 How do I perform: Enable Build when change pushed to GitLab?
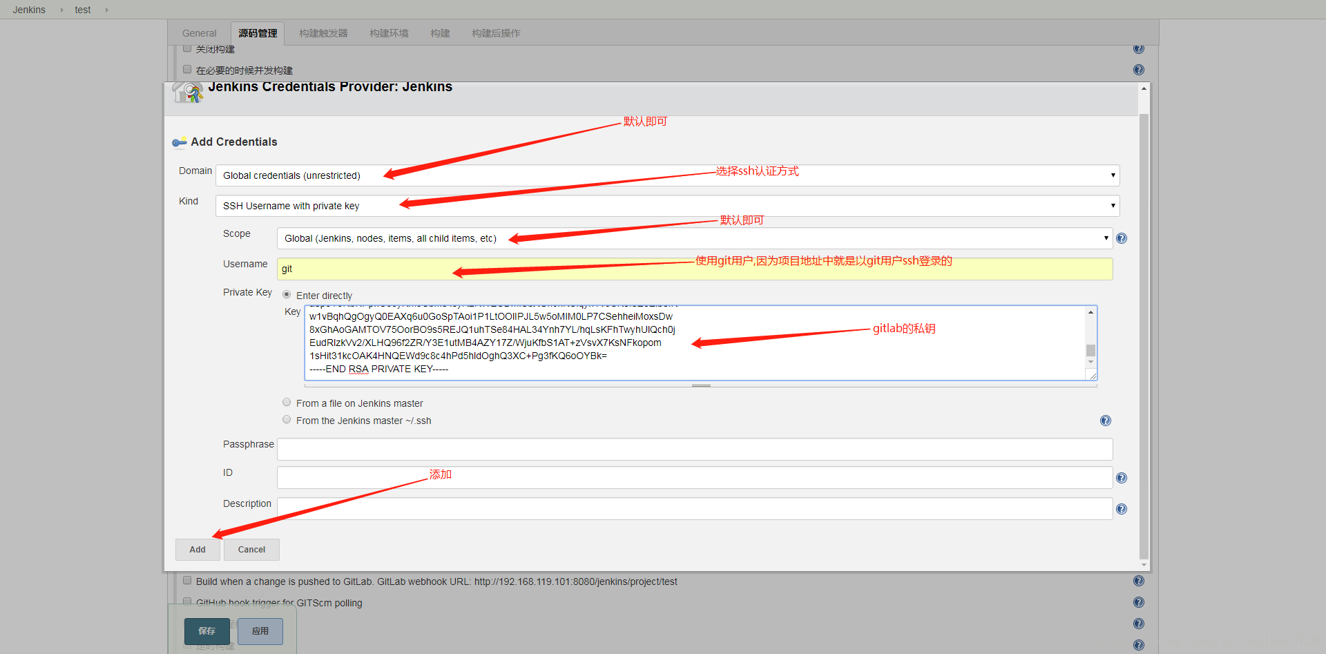coord(187,580)
